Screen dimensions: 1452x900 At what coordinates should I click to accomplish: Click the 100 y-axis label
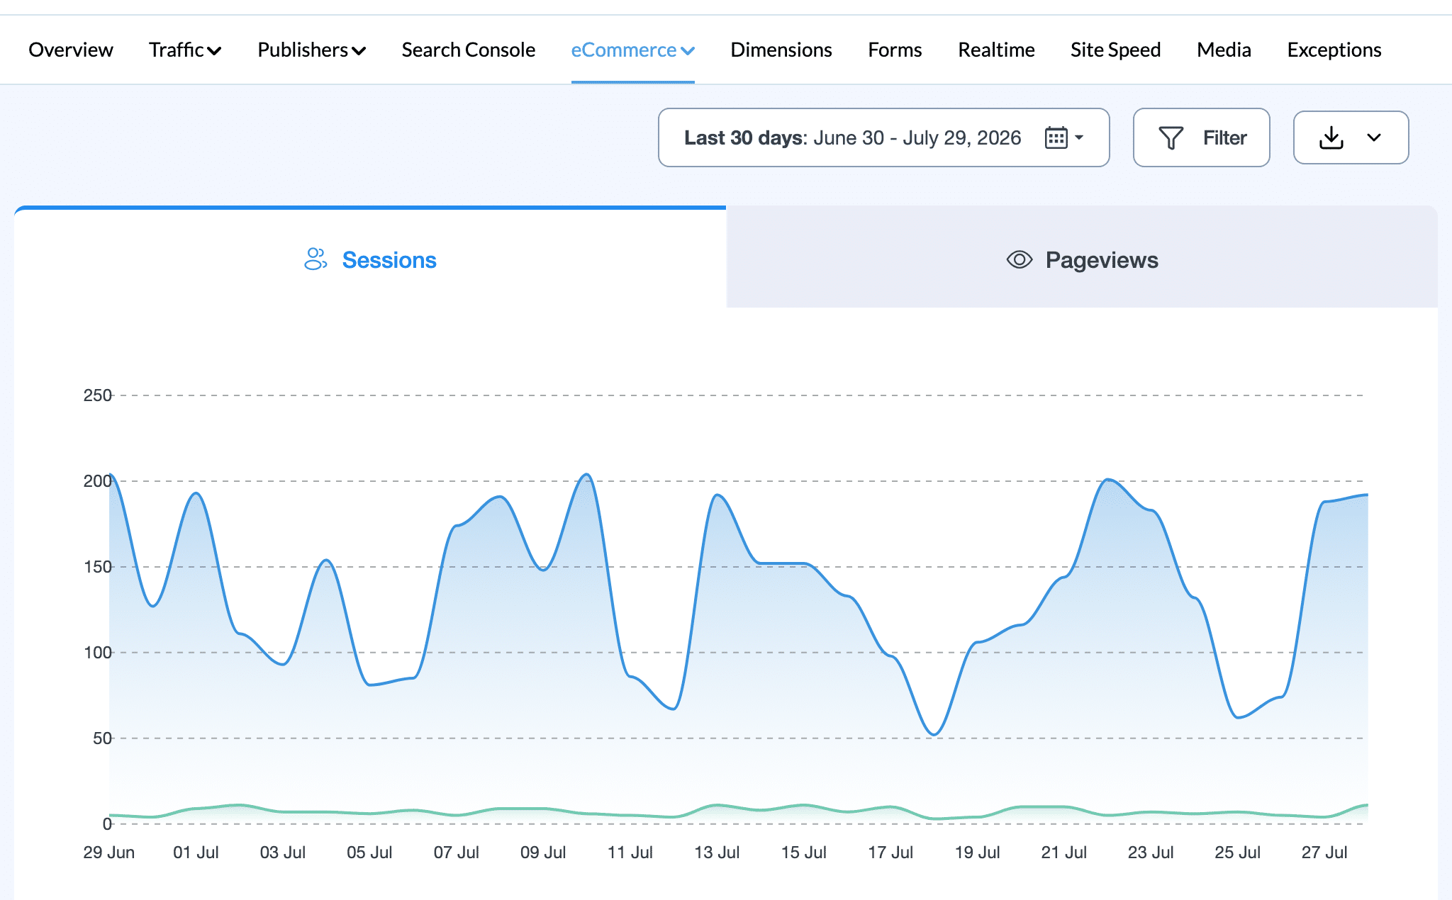coord(97,653)
